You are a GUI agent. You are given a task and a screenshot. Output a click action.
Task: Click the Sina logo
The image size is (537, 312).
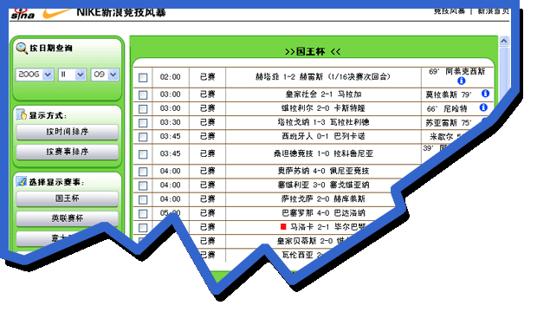pos(23,14)
